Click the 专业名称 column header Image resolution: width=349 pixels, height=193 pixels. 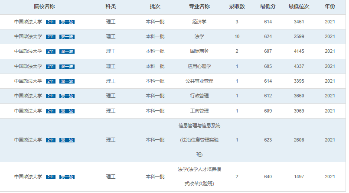click(x=199, y=6)
